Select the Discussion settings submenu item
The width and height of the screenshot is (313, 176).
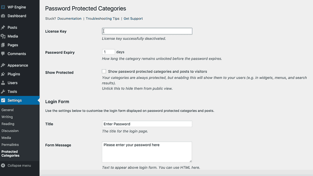pos(10,131)
